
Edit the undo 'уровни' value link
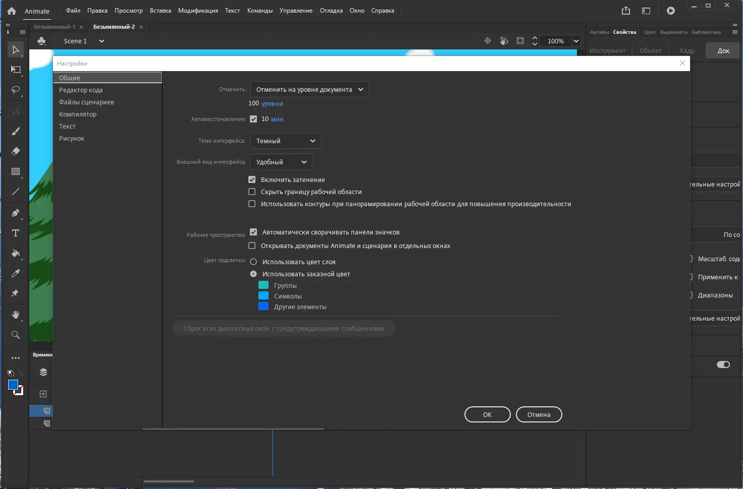point(272,103)
